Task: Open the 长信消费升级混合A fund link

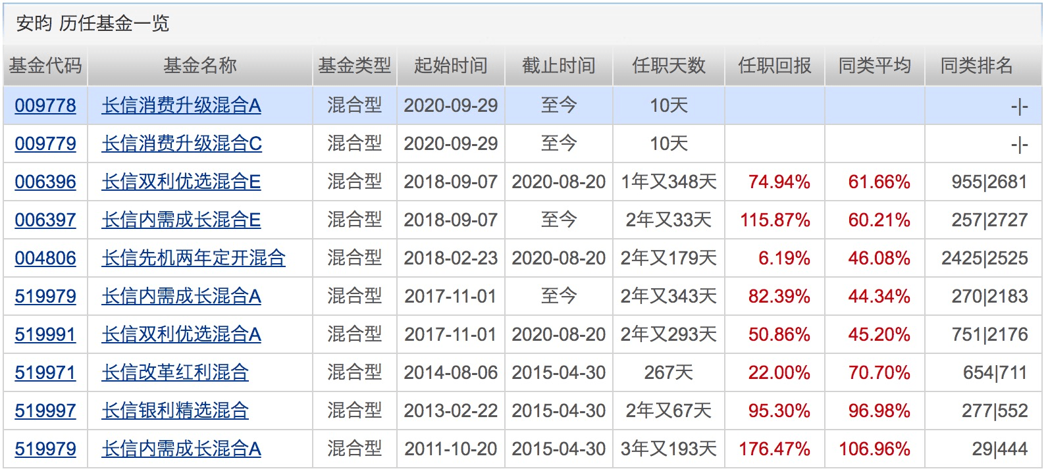Action: point(182,105)
